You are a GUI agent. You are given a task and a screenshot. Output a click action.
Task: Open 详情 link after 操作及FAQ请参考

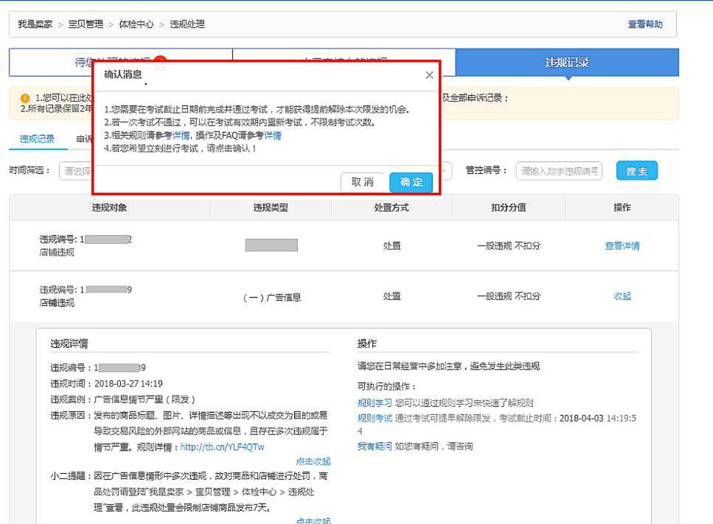pyautogui.click(x=272, y=136)
